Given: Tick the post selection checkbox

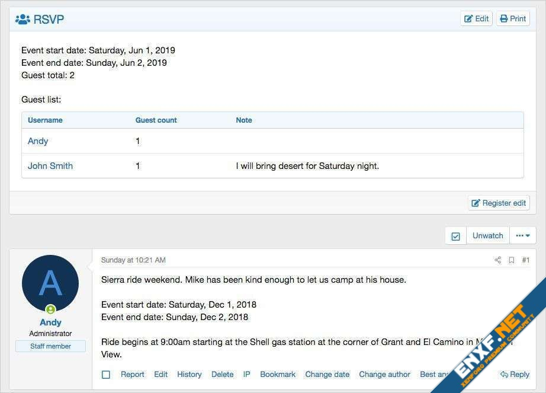Looking at the screenshot, I should 106,375.
